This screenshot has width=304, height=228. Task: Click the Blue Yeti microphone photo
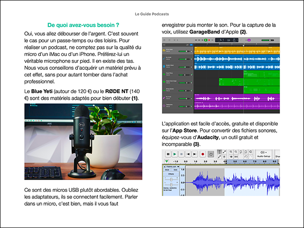tap(83, 142)
